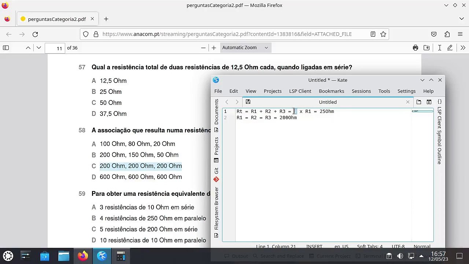
Task: Switch to Firefox from taskbar
Action: point(83,256)
